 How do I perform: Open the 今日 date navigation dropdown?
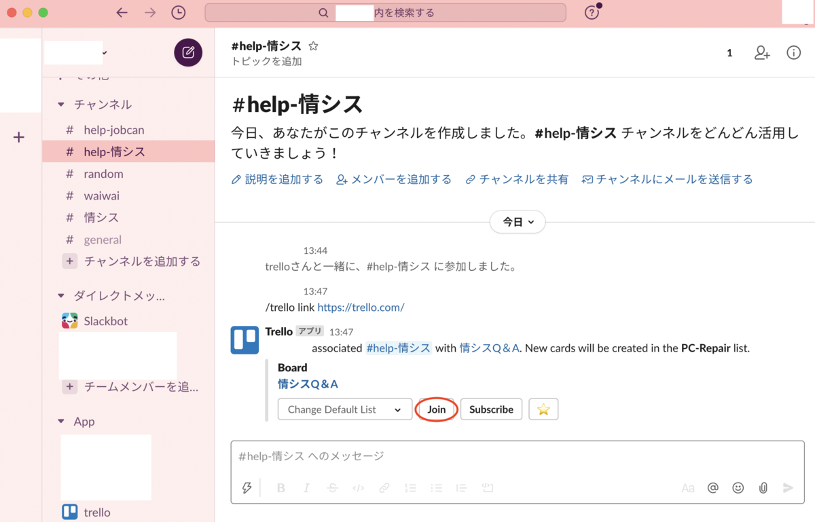[518, 222]
